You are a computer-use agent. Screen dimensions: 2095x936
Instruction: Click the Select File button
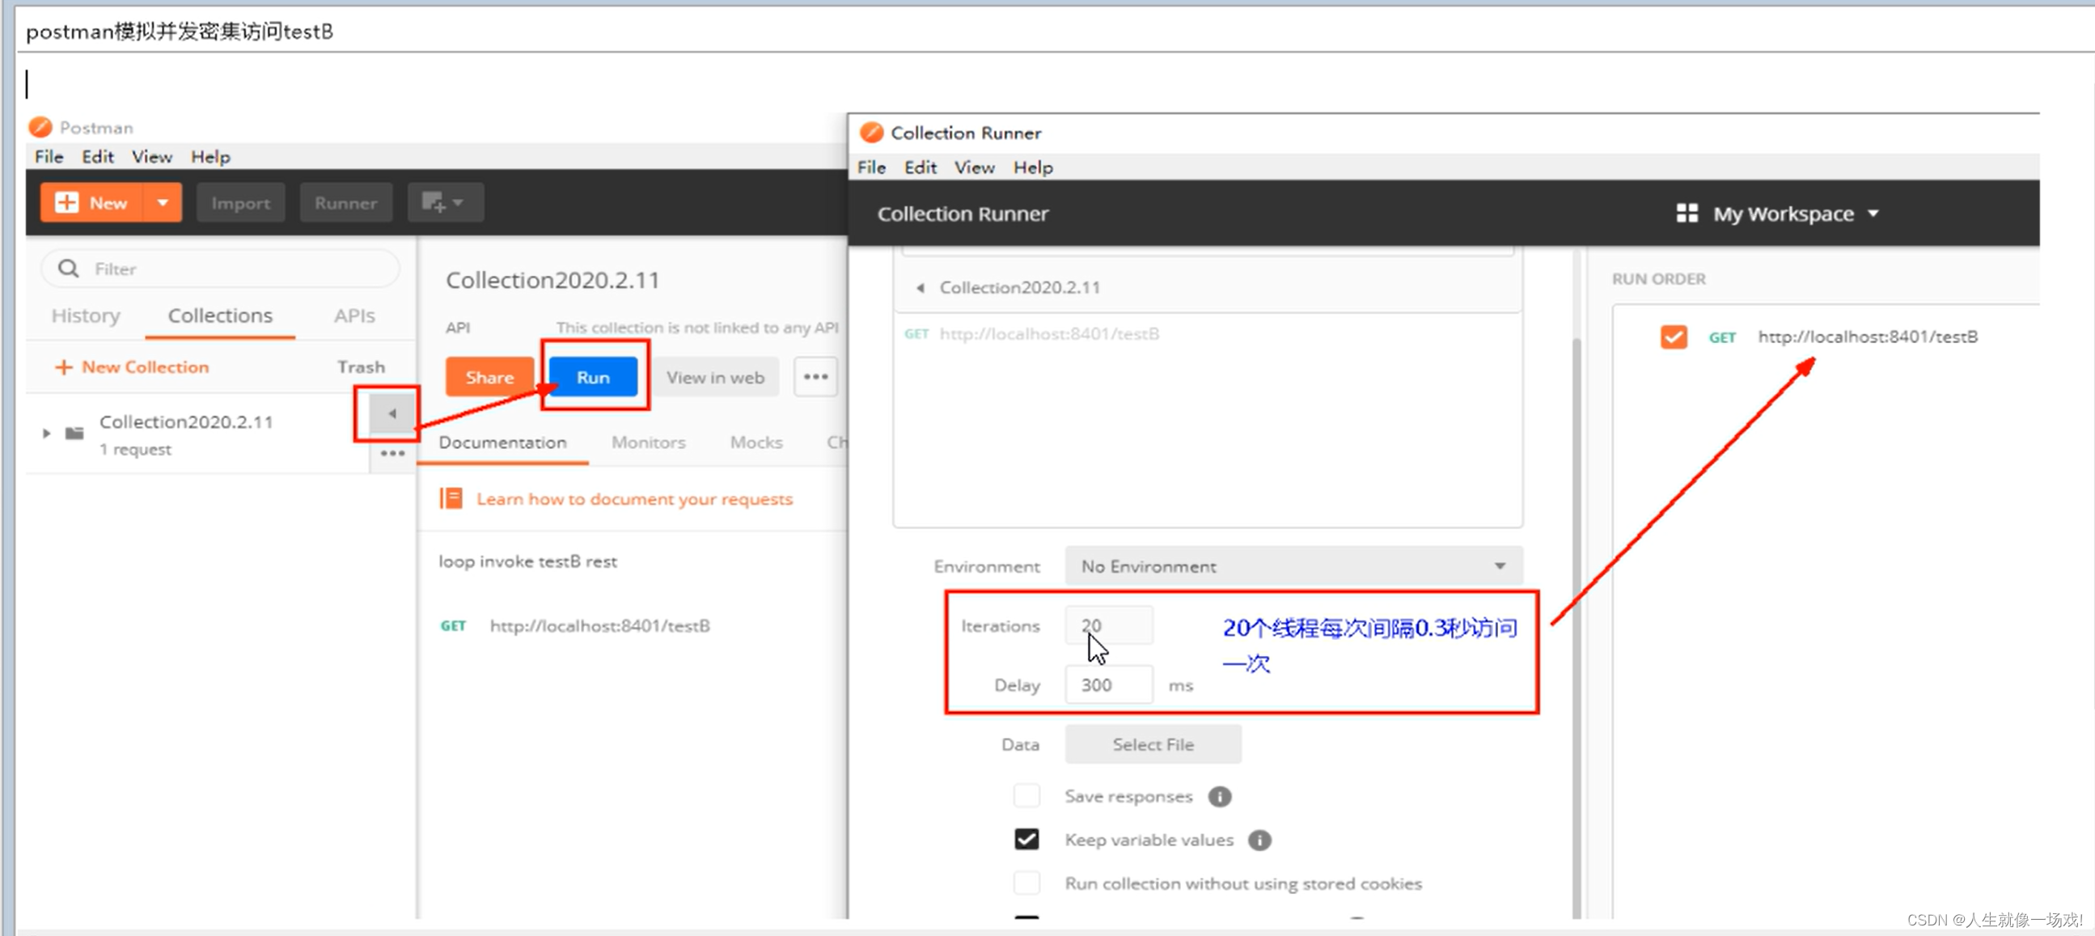coord(1153,744)
